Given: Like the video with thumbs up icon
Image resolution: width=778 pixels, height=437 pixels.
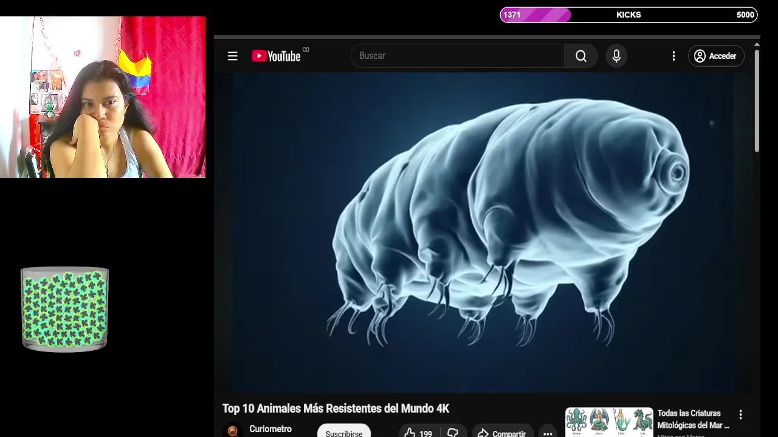Looking at the screenshot, I should click(418, 432).
